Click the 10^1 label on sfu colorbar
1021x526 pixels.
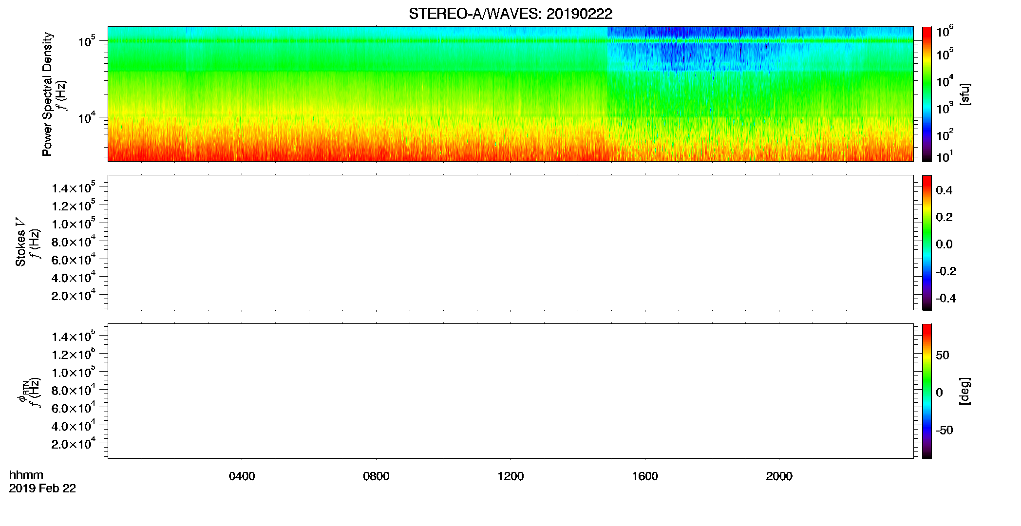(x=945, y=156)
